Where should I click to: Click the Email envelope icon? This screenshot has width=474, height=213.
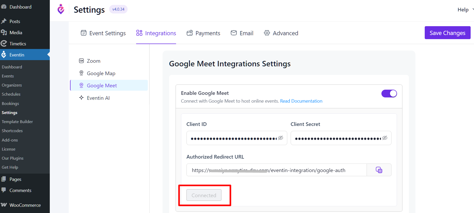[234, 33]
